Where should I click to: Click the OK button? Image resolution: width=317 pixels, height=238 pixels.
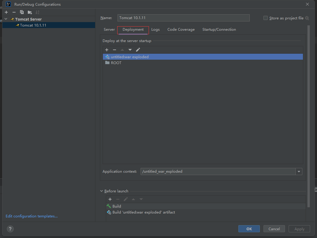[x=249, y=229]
